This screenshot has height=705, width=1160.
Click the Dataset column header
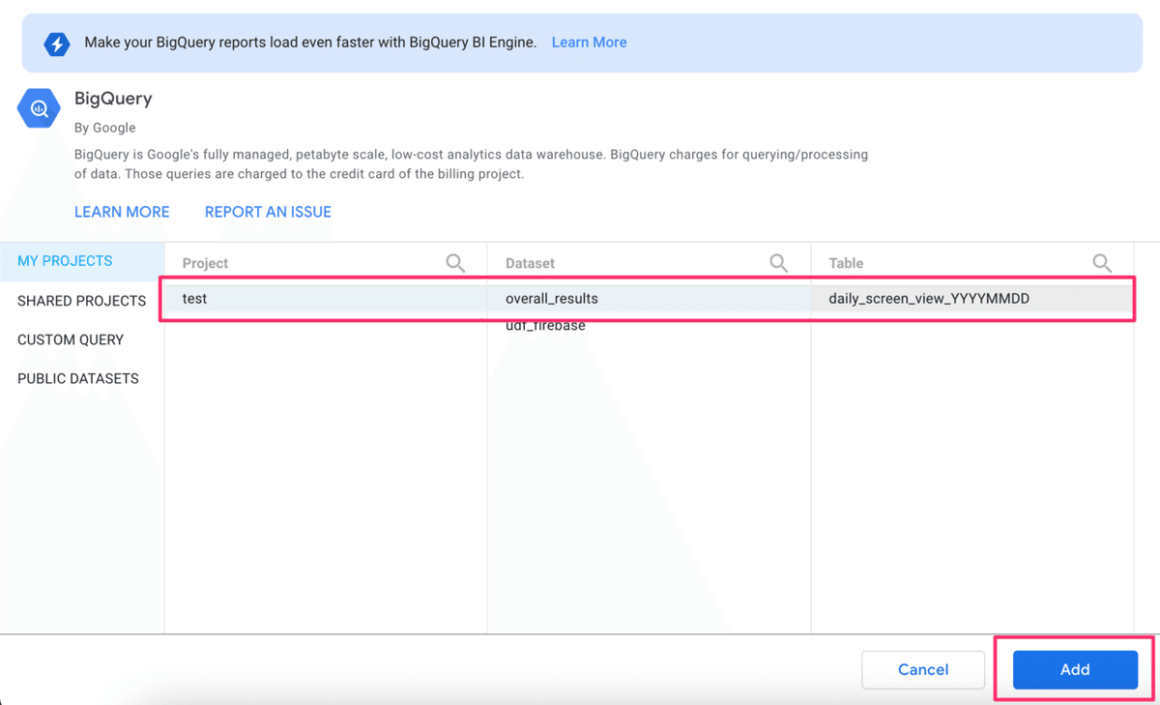(531, 263)
